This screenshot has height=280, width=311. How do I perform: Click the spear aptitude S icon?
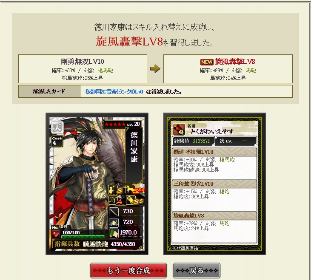pos(115,190)
